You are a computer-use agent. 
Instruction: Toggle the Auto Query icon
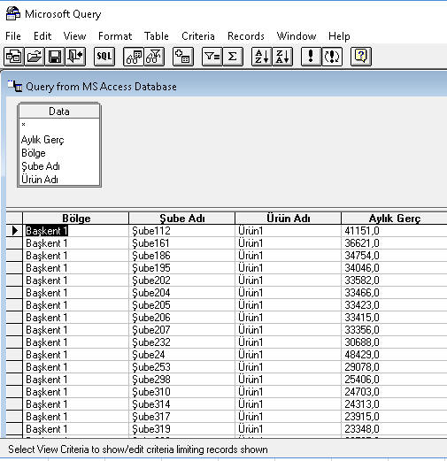[332, 57]
